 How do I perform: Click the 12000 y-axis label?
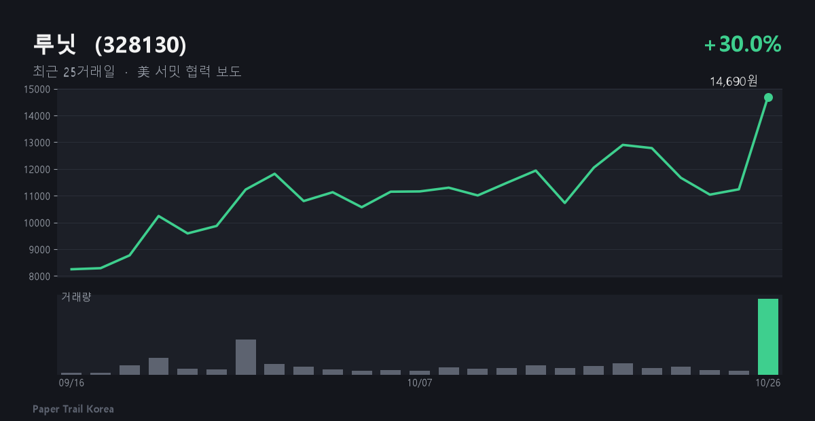point(37,170)
